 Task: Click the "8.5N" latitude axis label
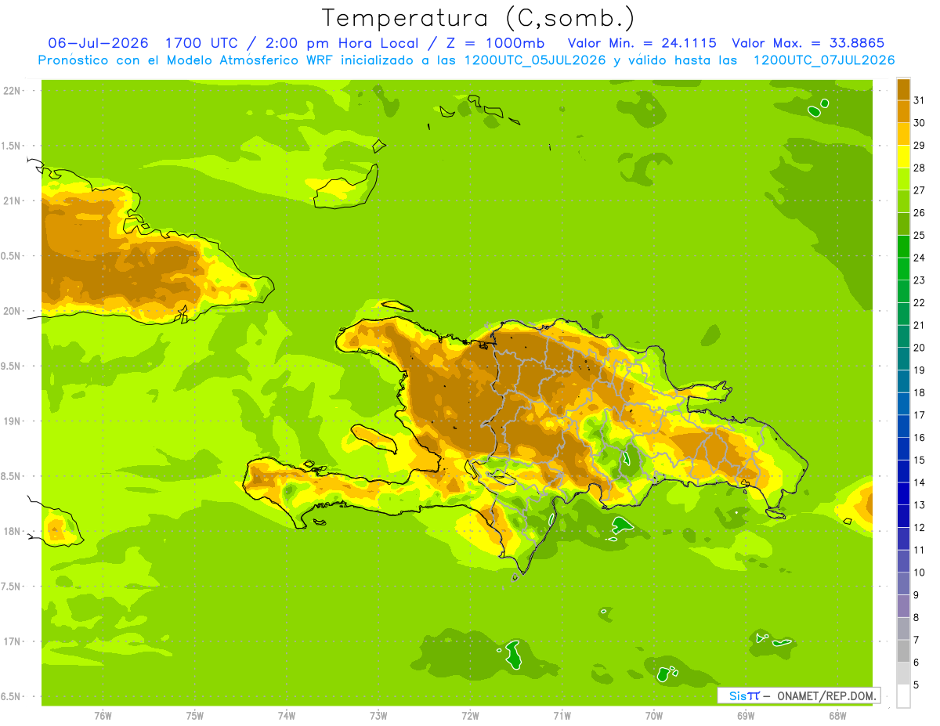(x=12, y=476)
